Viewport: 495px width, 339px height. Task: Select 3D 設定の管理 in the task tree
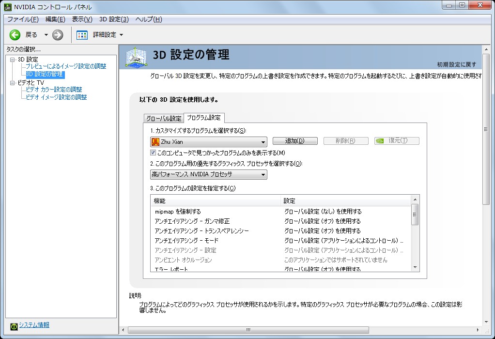pos(45,74)
